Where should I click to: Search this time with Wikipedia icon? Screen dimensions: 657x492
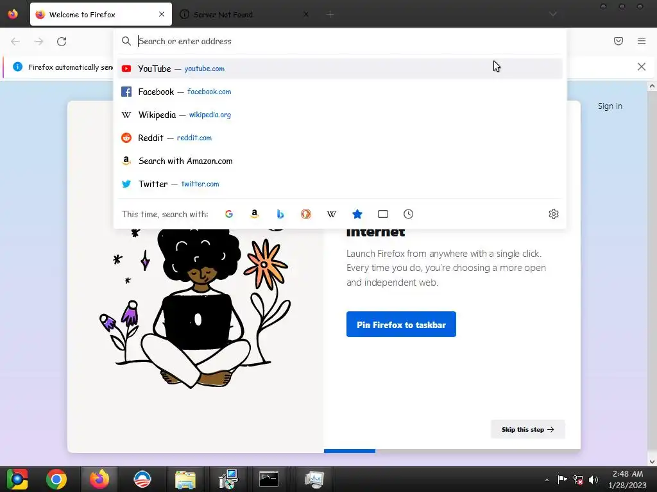point(332,214)
